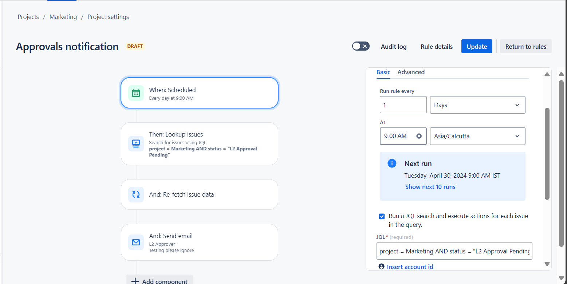
Task: Click the DRAFT status label
Action: (x=135, y=46)
